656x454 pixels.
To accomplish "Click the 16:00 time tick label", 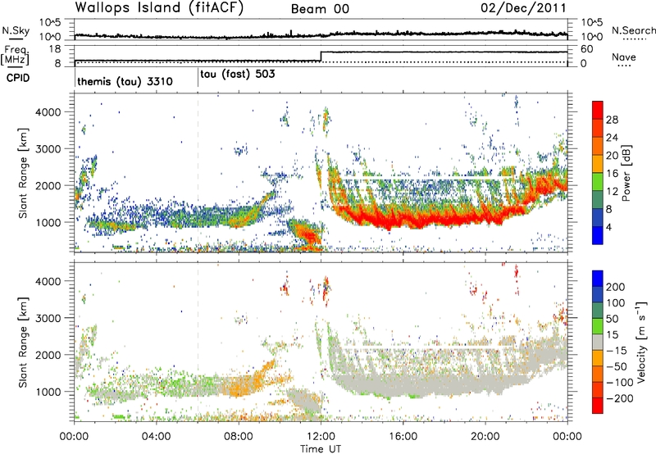I will 403,437.
